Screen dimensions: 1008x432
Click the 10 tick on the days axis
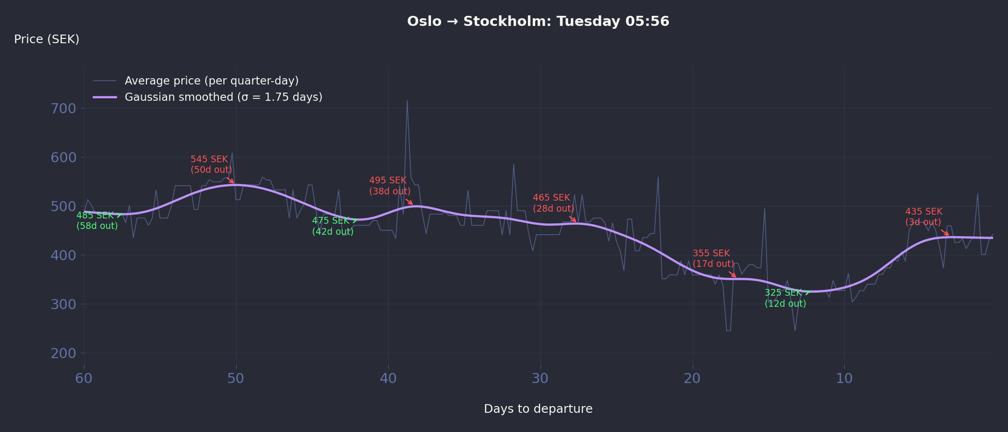click(844, 379)
